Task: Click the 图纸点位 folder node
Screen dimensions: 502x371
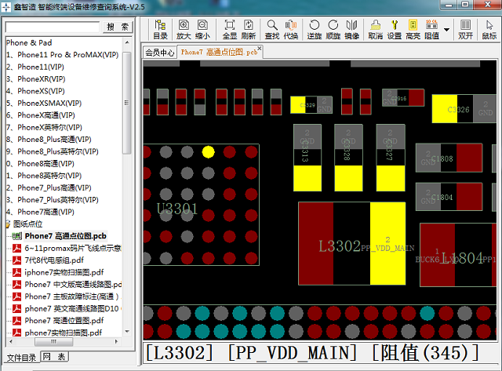Action: point(27,224)
